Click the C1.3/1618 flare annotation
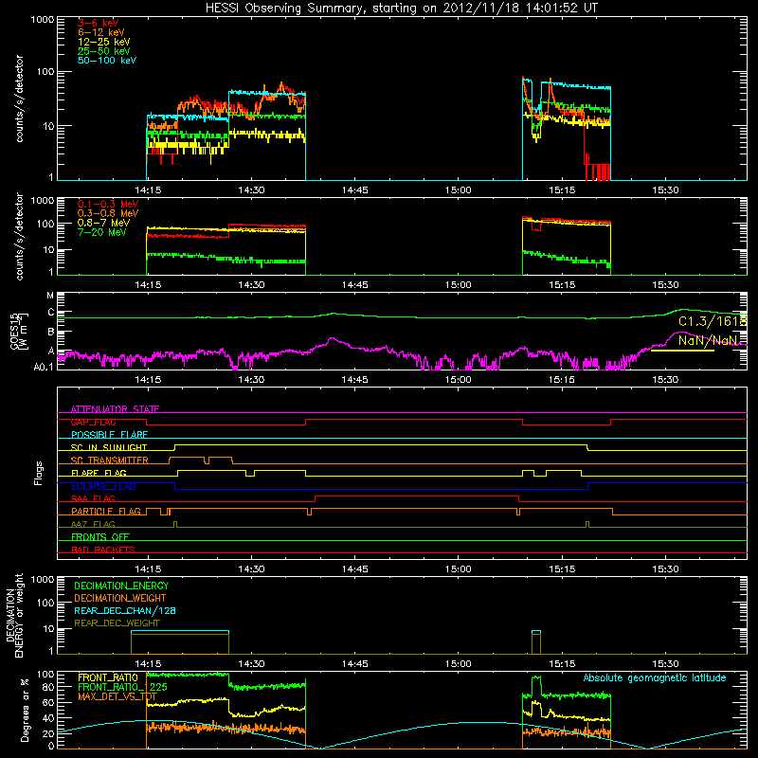 713,321
